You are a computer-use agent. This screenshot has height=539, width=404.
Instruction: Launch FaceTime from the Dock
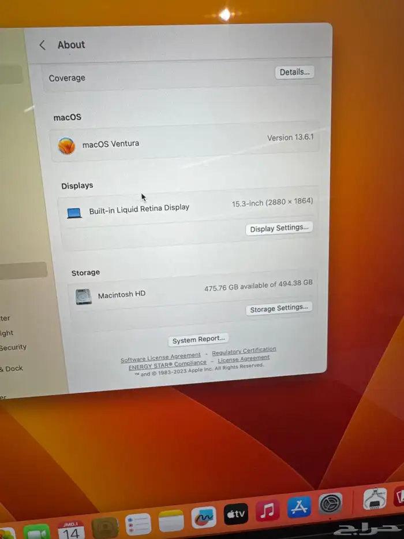tap(36, 533)
